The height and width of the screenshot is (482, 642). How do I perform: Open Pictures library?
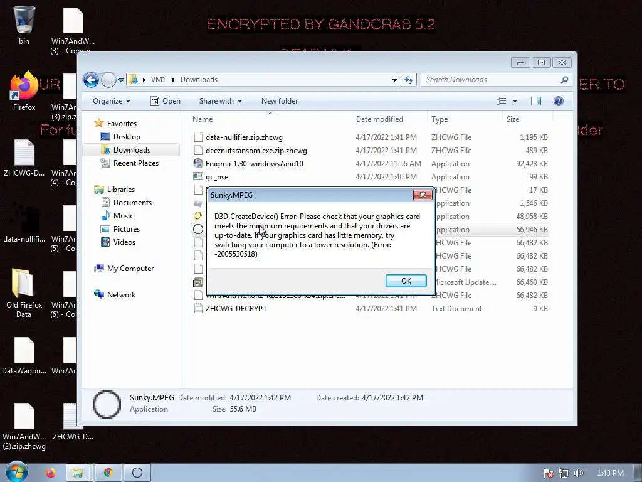pos(127,228)
